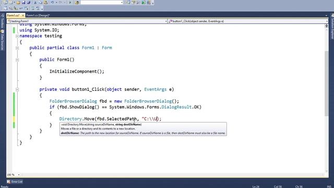Open the Data Sources side panel
The image size is (334, 188).
(2, 40)
